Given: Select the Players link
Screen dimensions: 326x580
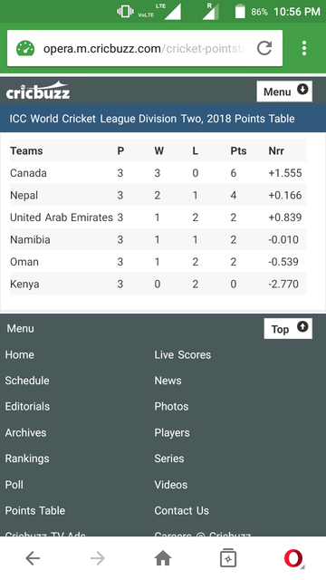Looking at the screenshot, I should [x=172, y=433].
